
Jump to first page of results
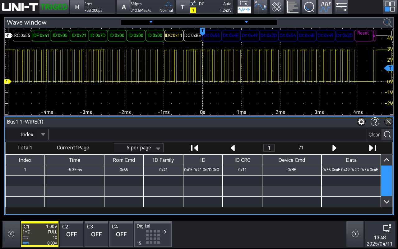(195, 148)
